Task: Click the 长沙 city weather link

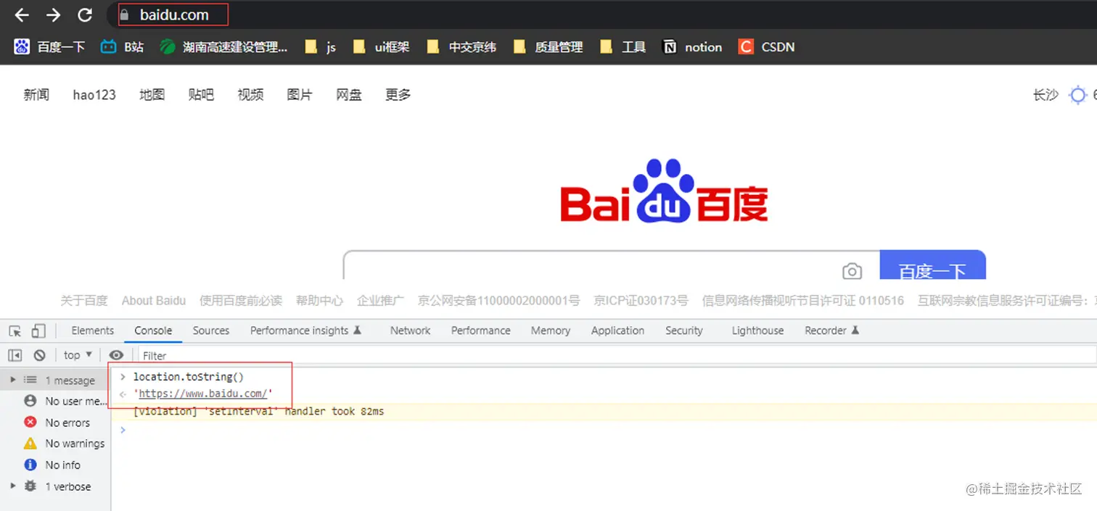Action: [1045, 95]
